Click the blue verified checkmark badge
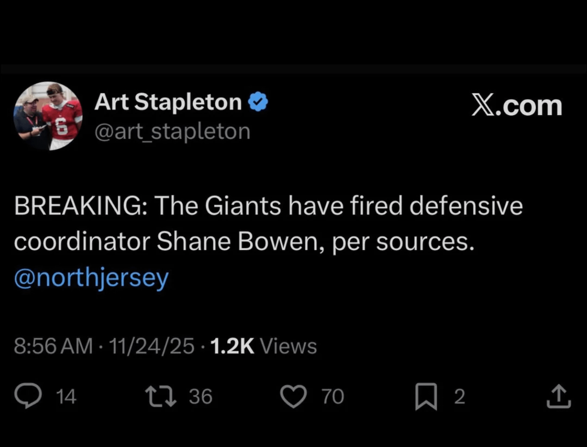This screenshot has height=447, width=587. point(258,102)
